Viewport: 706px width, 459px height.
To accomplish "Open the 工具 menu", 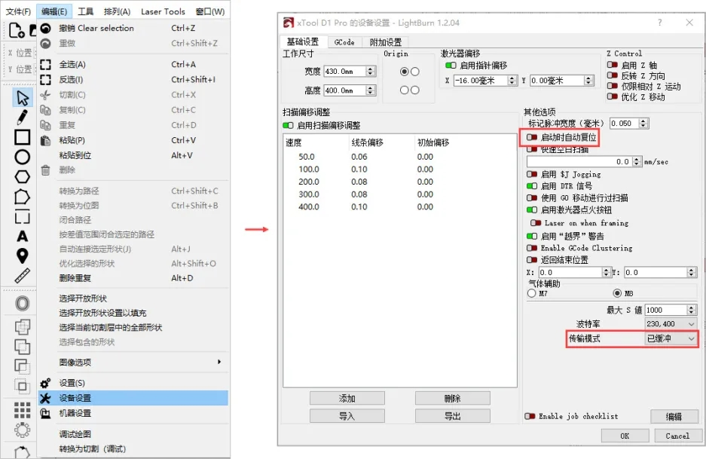I will [x=86, y=11].
